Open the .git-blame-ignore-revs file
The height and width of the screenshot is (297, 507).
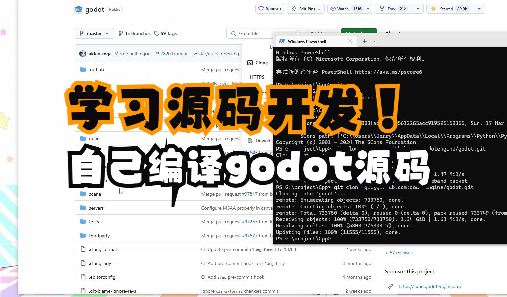[112, 291]
